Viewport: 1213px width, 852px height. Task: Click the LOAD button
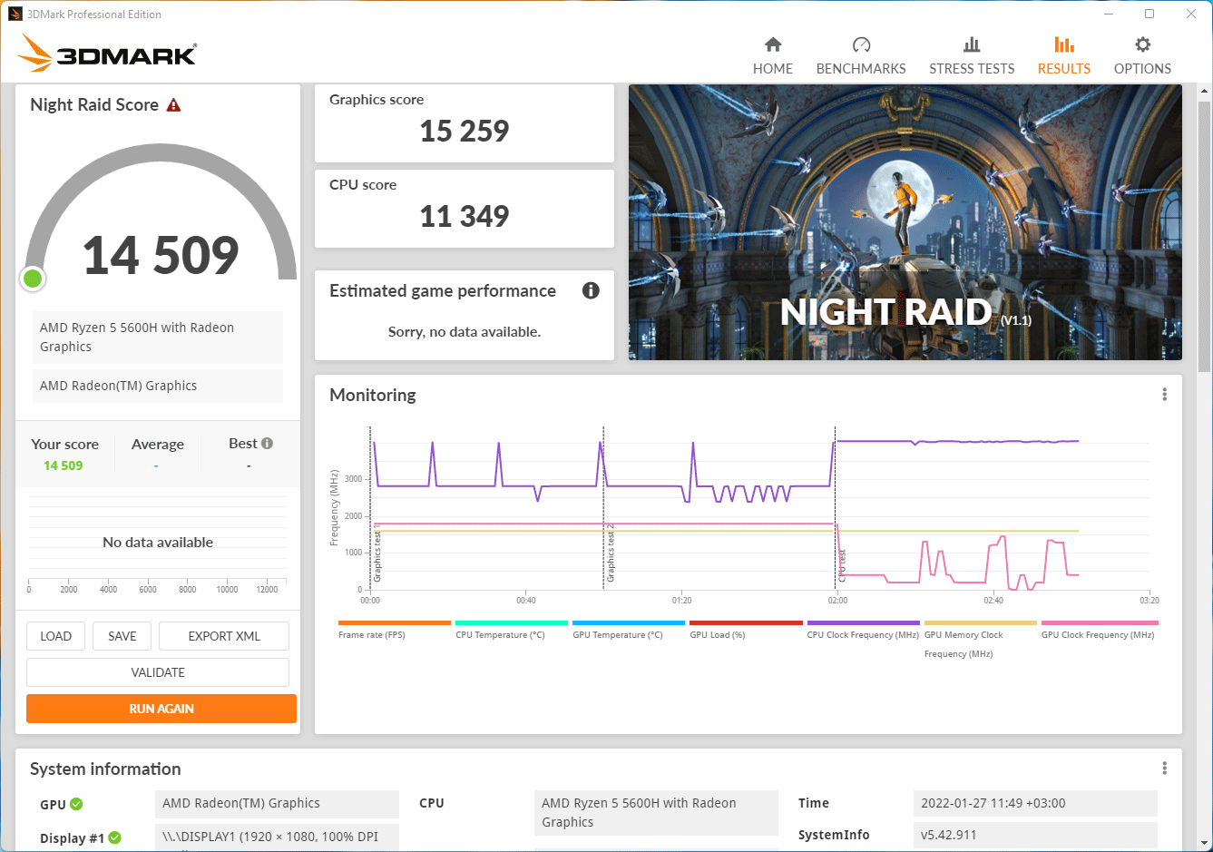(56, 636)
